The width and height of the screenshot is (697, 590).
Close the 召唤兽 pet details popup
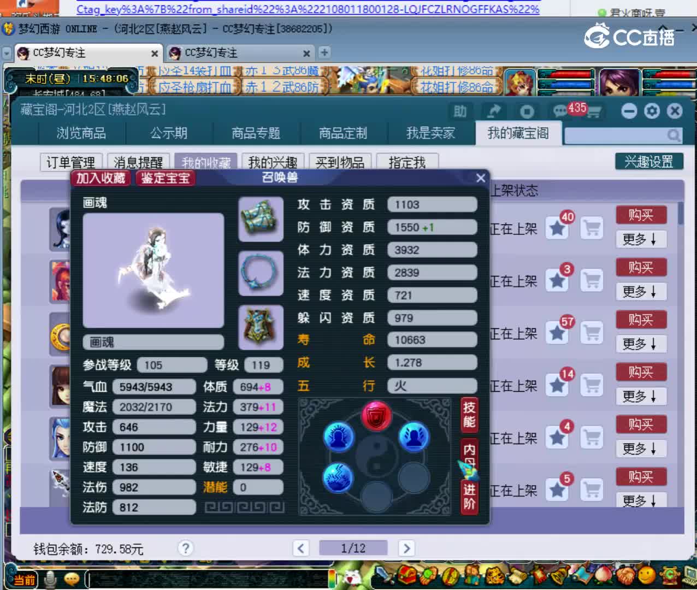(481, 178)
